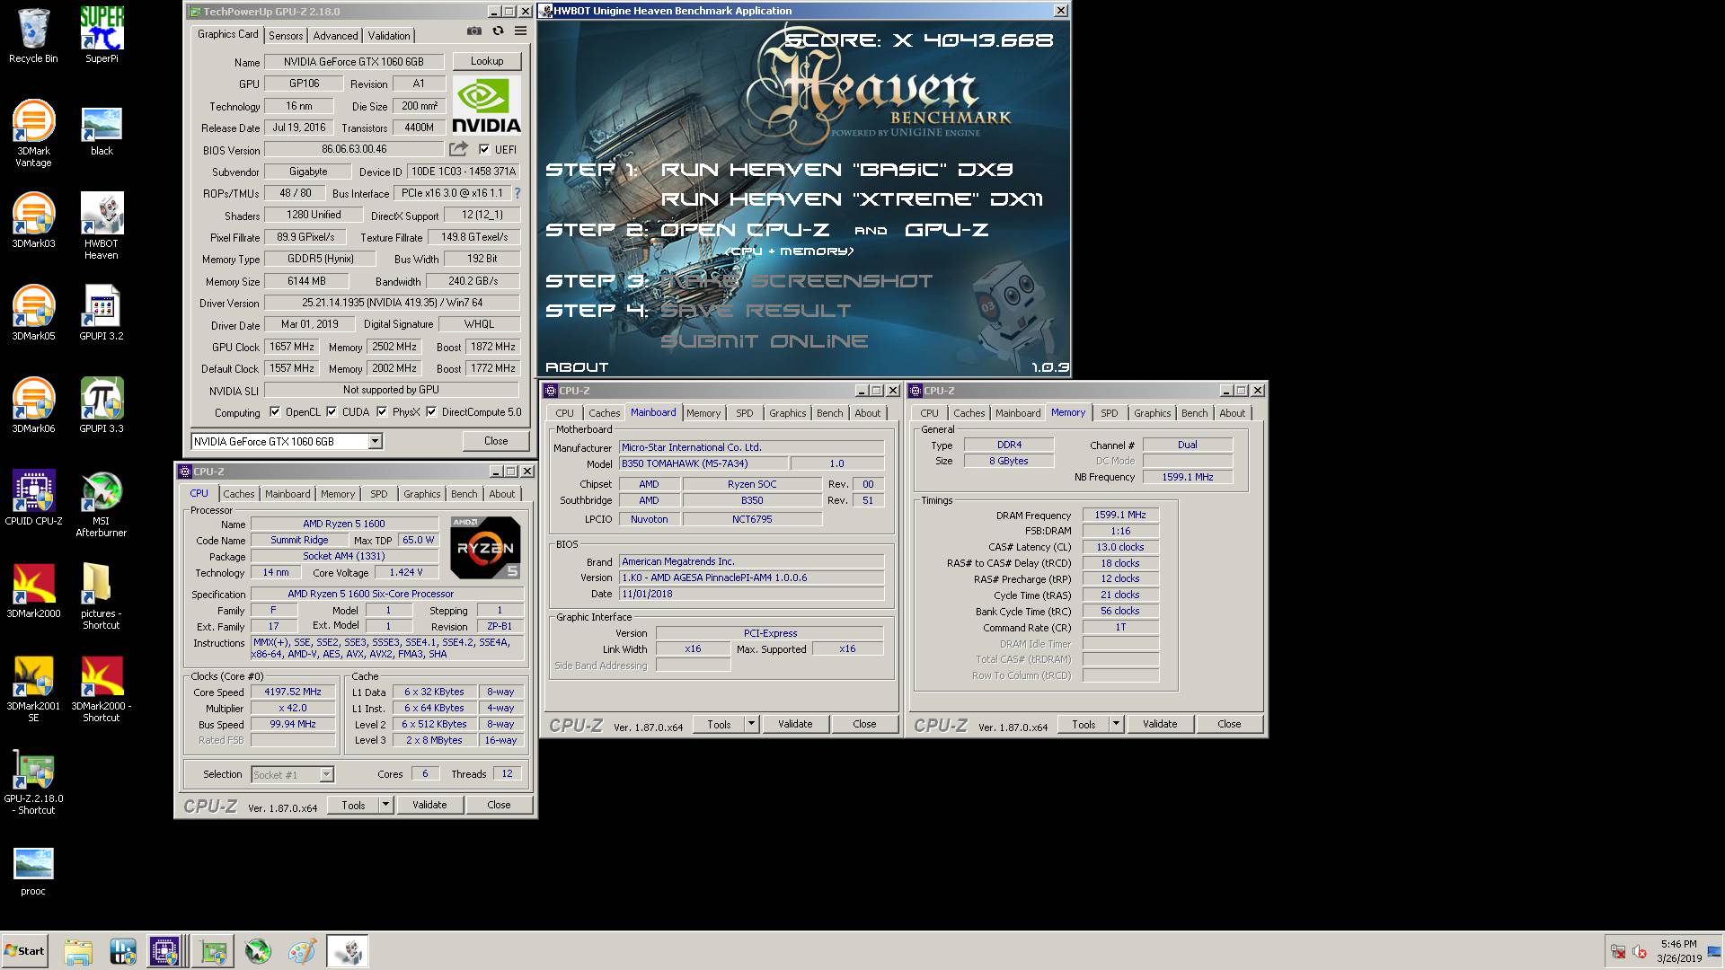
Task: Launch 3DMark2000 desktop icon
Action: click(33, 590)
